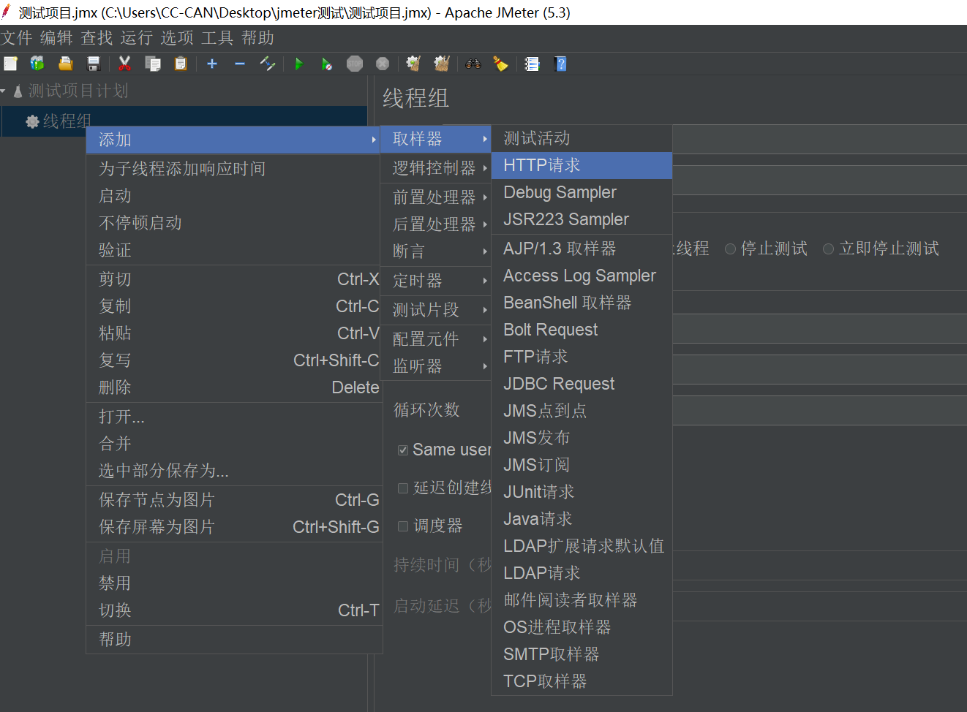Click the Function helper list icon

(532, 64)
